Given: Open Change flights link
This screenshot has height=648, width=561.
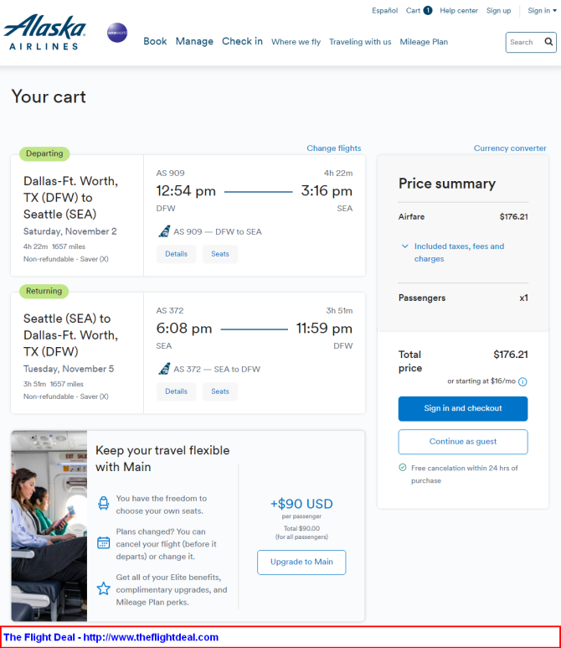Looking at the screenshot, I should (x=333, y=148).
